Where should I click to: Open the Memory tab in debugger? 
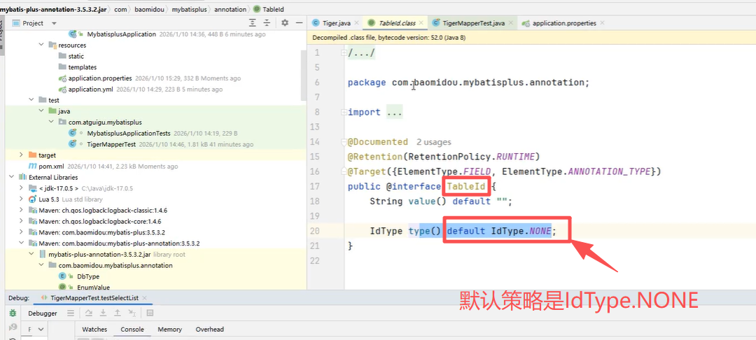pos(169,330)
